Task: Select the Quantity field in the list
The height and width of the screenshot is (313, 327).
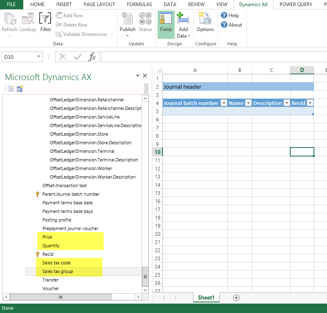Action: (x=51, y=246)
